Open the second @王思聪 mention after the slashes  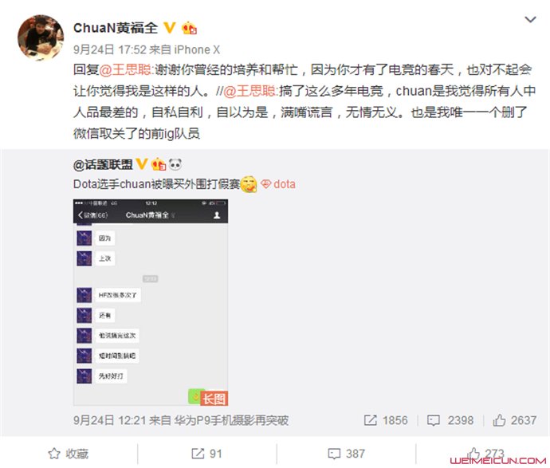click(x=249, y=91)
